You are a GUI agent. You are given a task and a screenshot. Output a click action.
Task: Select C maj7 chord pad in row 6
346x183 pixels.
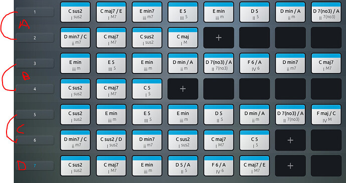(x=219, y=140)
